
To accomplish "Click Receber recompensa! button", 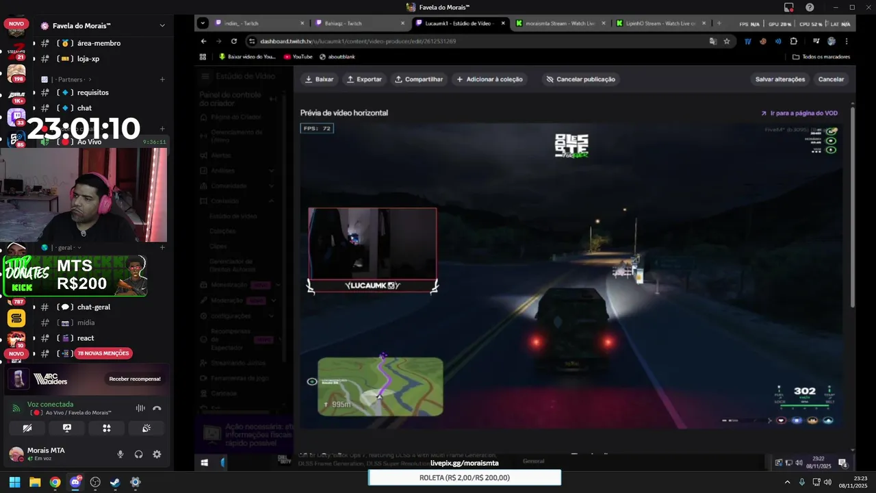I will coord(135,379).
